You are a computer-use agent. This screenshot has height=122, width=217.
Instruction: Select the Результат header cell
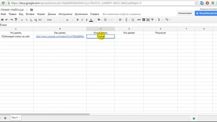pyautogui.click(x=160, y=33)
